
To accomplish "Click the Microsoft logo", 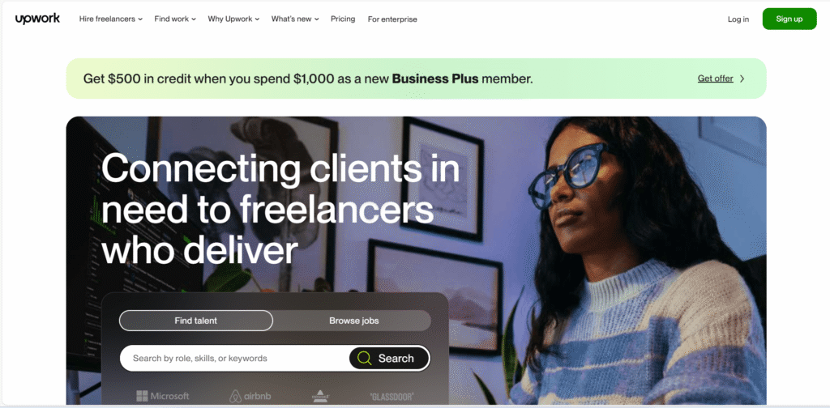I will tap(162, 396).
